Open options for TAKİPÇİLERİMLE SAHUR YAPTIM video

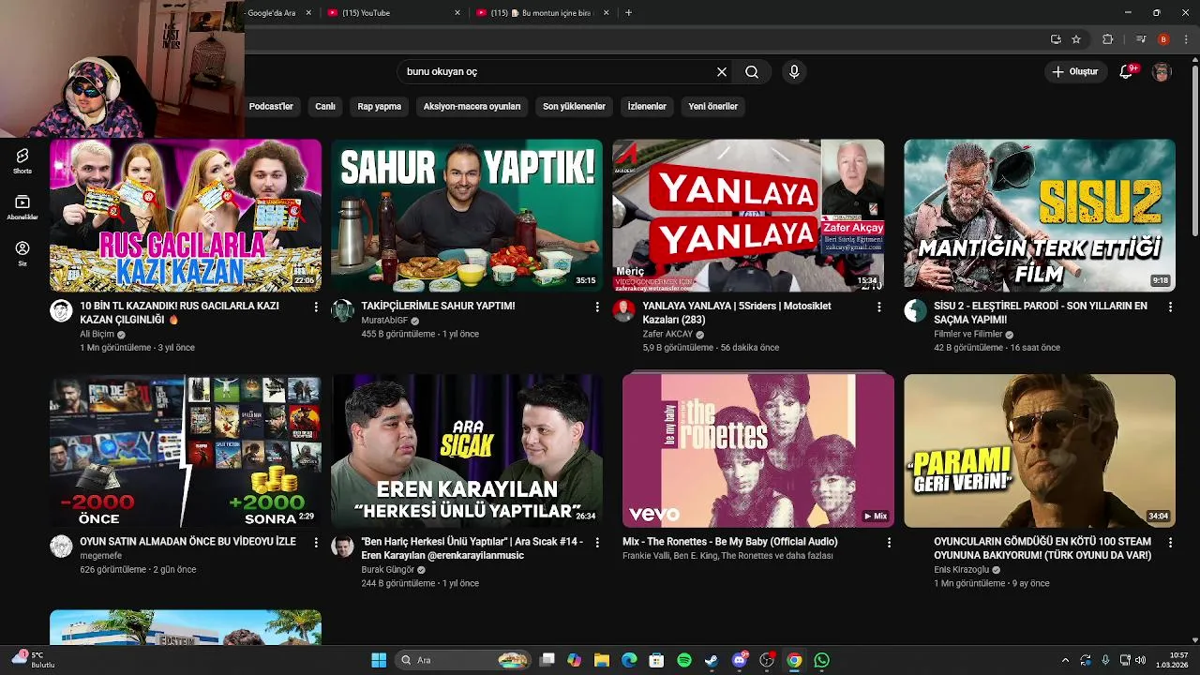(597, 307)
